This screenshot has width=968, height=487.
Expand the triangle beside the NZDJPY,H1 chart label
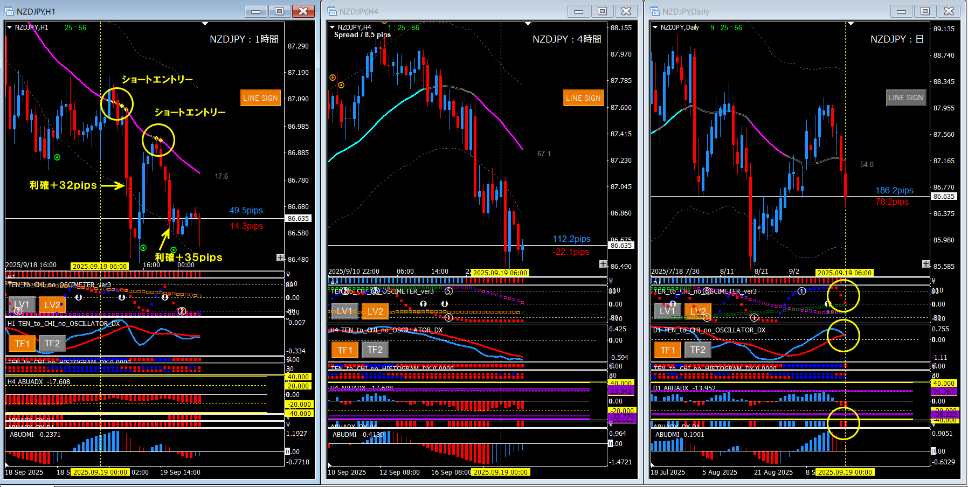9,27
